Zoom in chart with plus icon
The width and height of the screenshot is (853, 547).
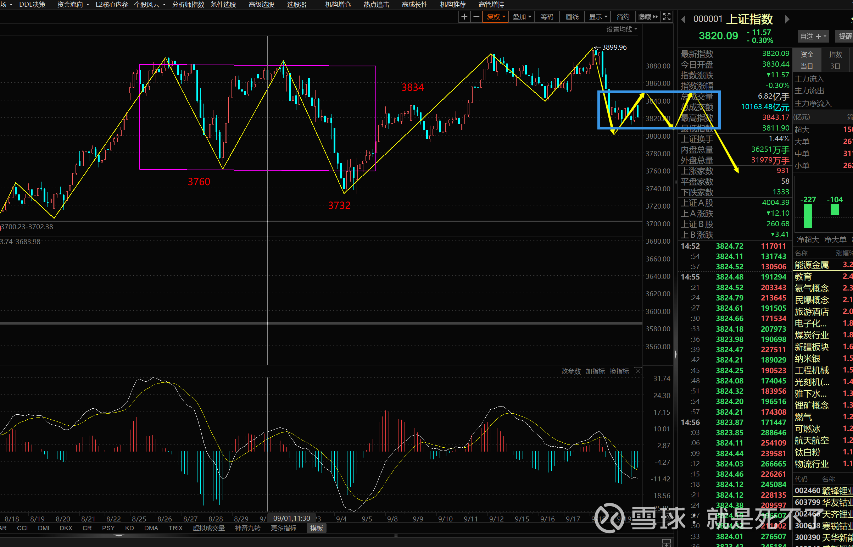(464, 17)
